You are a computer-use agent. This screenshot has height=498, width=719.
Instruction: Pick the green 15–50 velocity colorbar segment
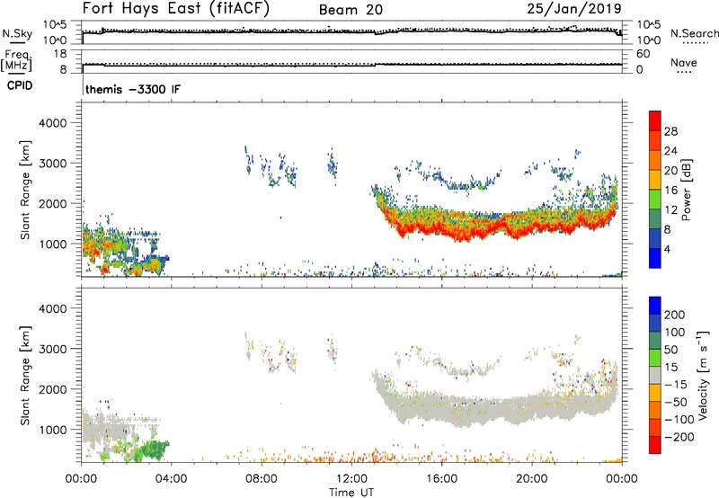pyautogui.click(x=655, y=357)
